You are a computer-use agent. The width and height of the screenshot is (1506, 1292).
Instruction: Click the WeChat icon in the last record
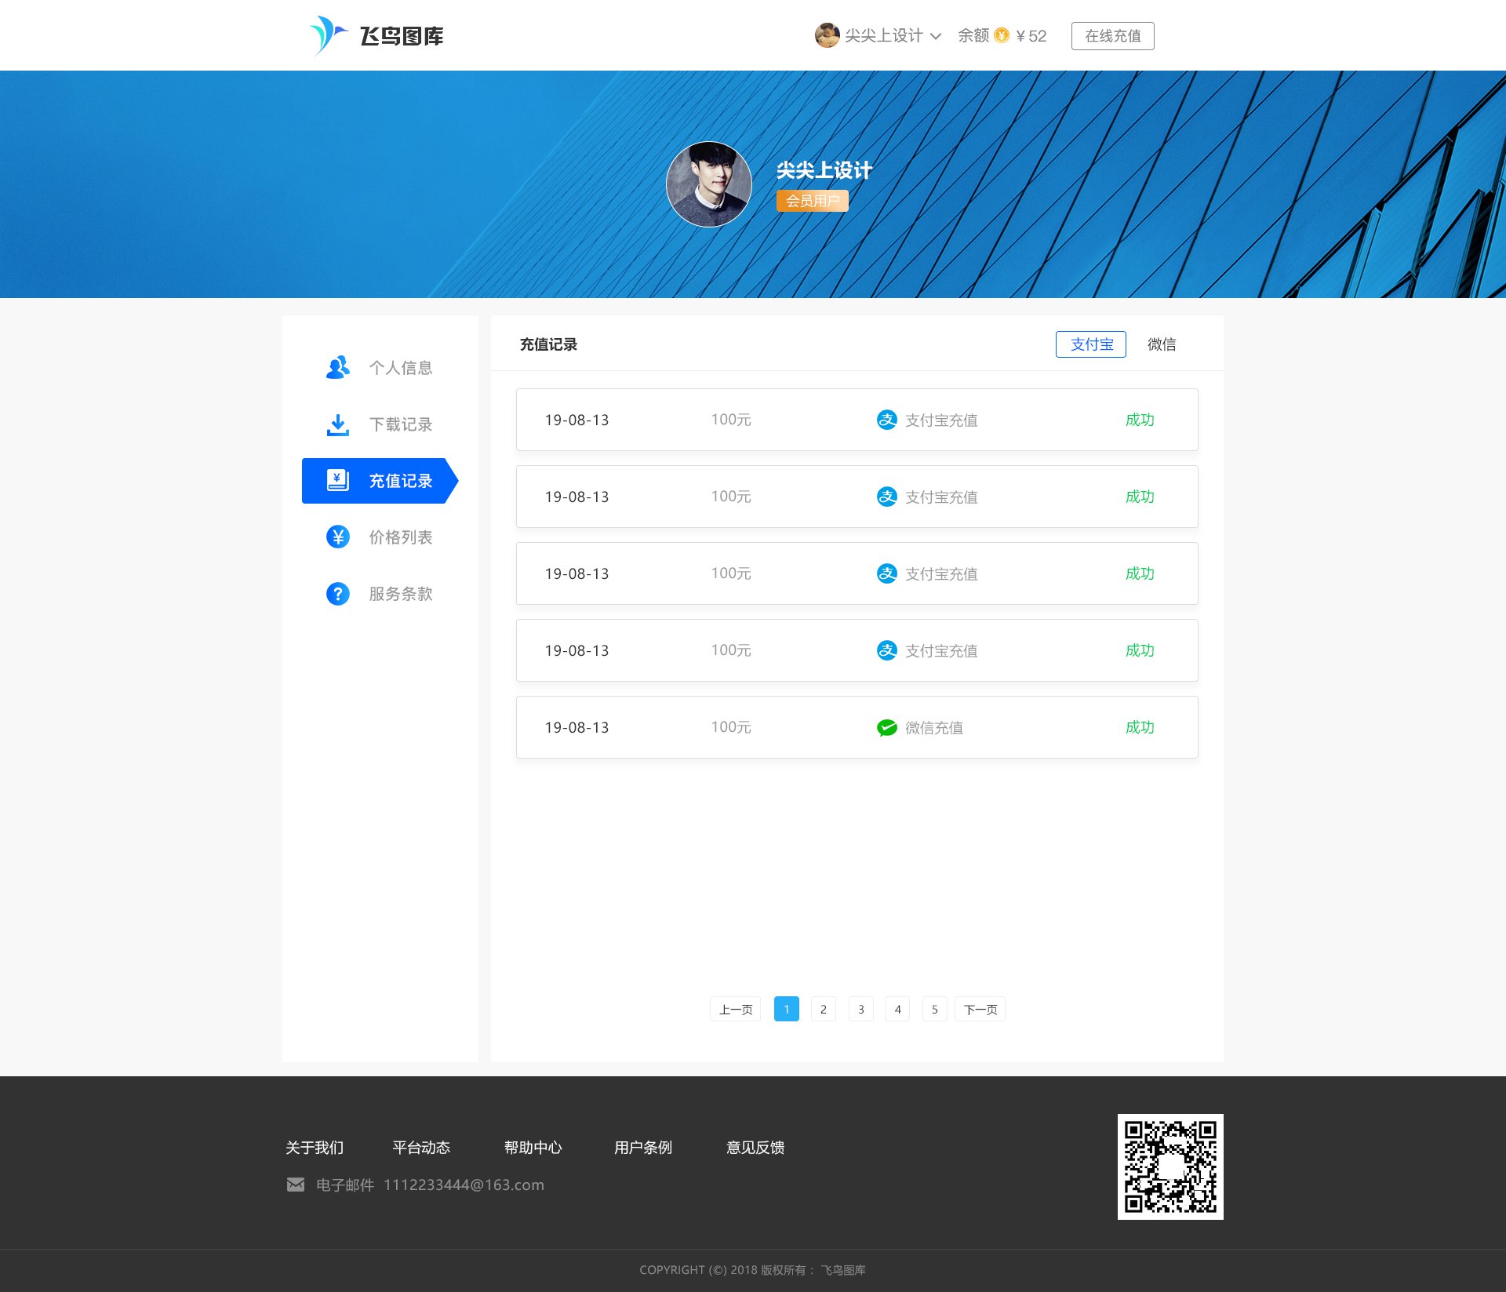click(886, 727)
